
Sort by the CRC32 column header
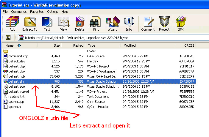[x=185, y=45]
